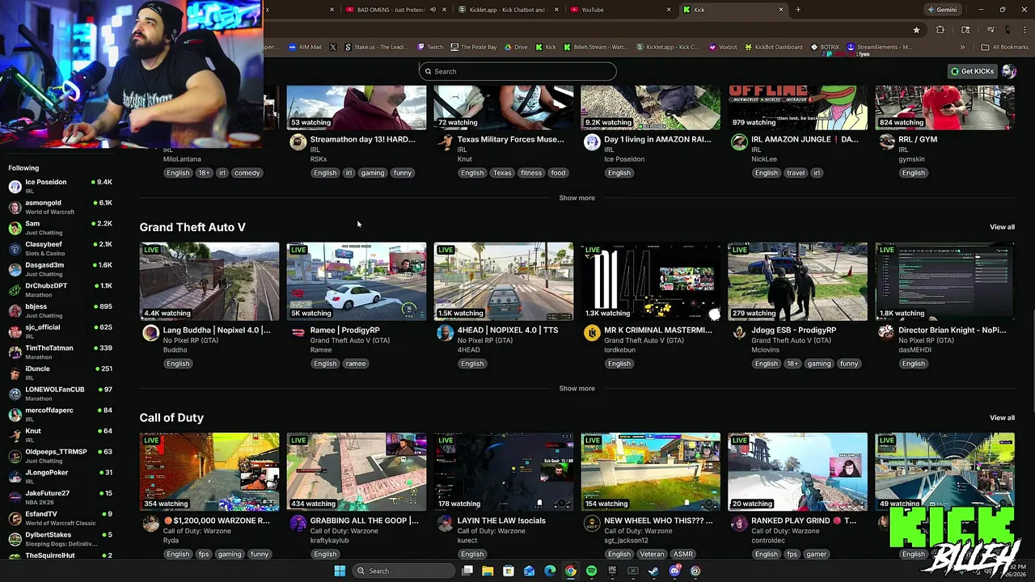Open the user profile avatar beside Get KICKs
1035x582 pixels.
click(x=1008, y=71)
